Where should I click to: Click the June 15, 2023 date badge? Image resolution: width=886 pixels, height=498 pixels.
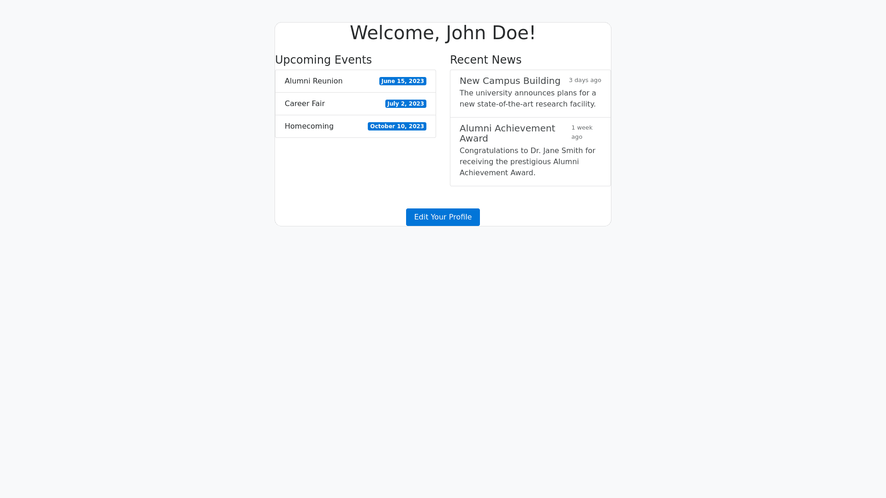(402, 81)
